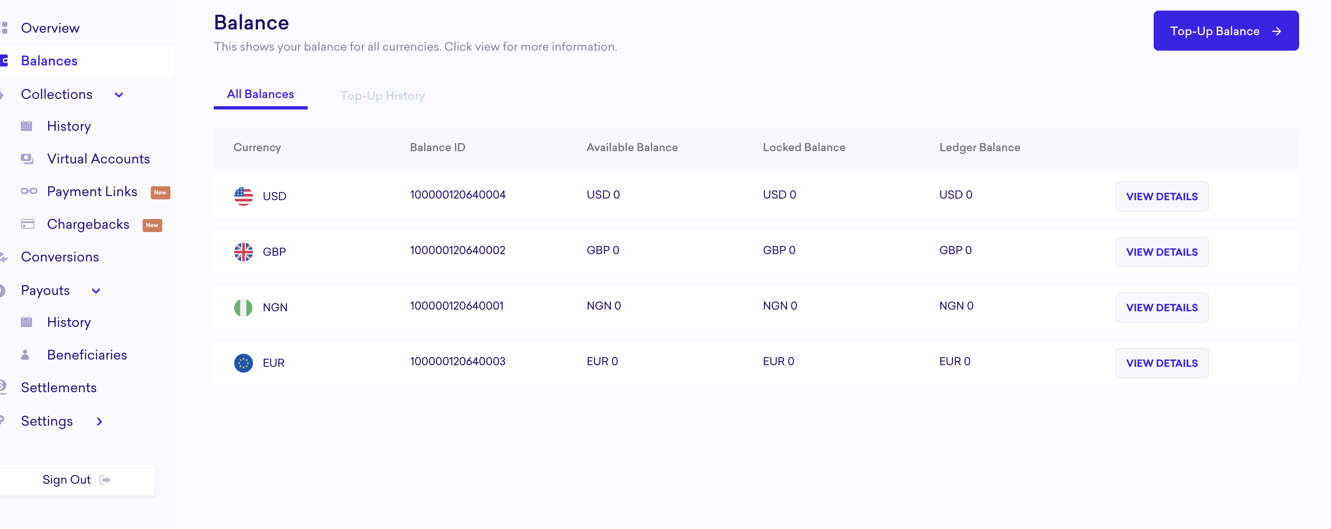1331x529 pixels.
Task: Open Settlements in the sidebar
Action: click(x=58, y=387)
